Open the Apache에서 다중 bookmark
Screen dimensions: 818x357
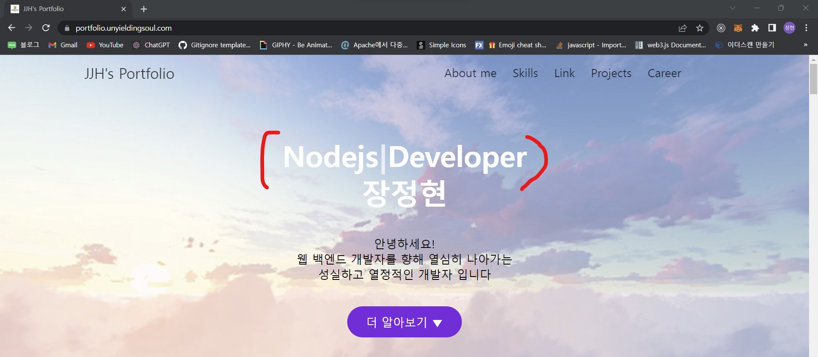pyautogui.click(x=374, y=45)
